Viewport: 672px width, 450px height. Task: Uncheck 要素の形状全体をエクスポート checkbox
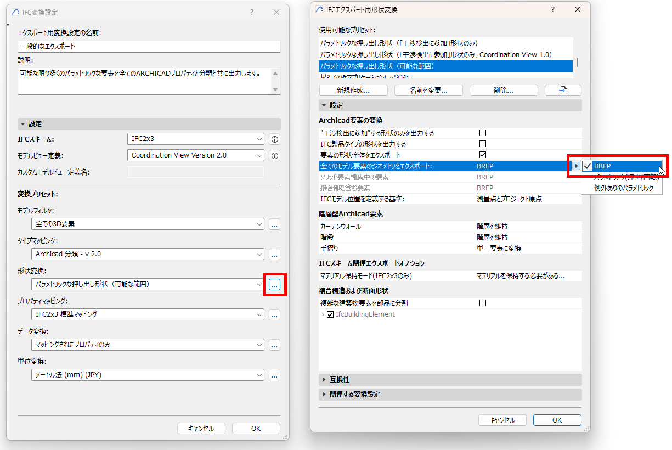click(x=483, y=155)
